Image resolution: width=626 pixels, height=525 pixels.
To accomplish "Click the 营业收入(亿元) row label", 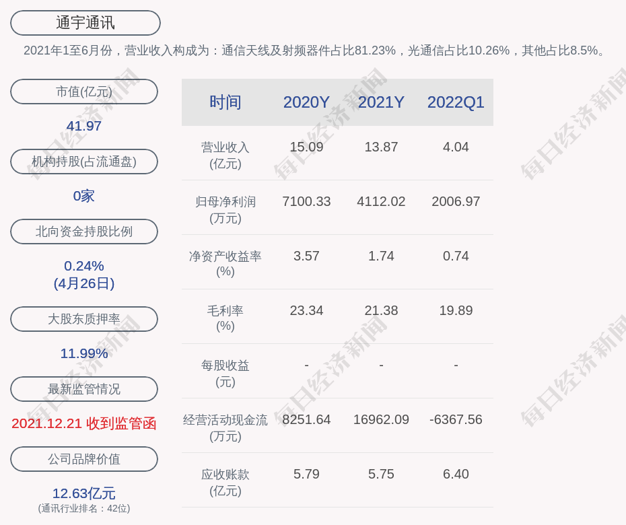I will [x=225, y=155].
